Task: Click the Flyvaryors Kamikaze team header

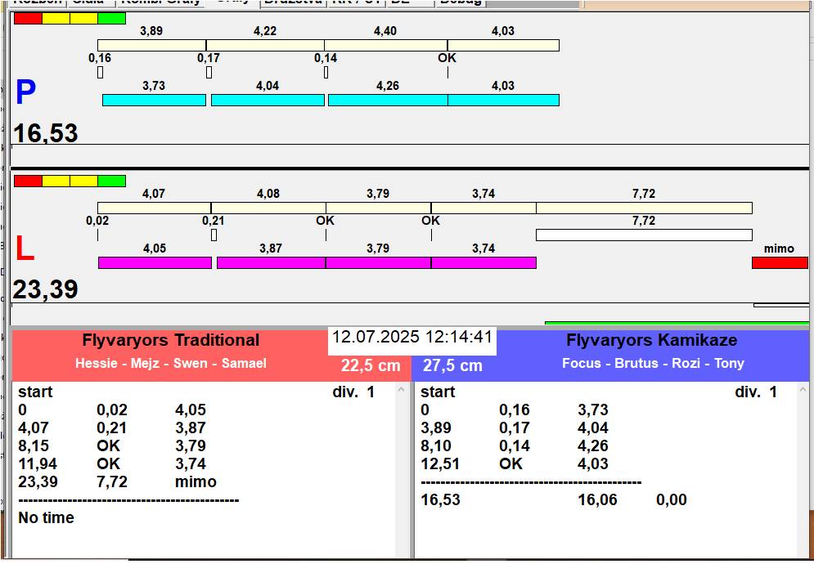Action: pyautogui.click(x=651, y=341)
